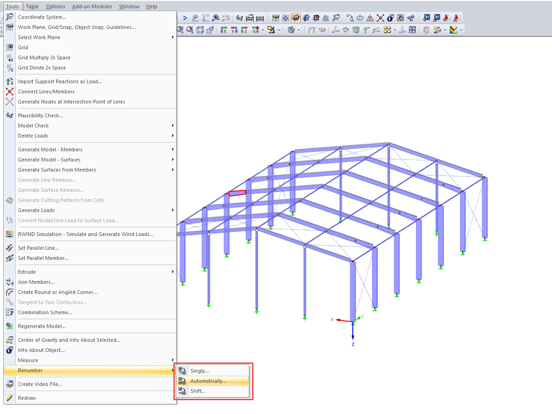The image size is (552, 414).
Task: Open the Help menu
Action: [152, 6]
